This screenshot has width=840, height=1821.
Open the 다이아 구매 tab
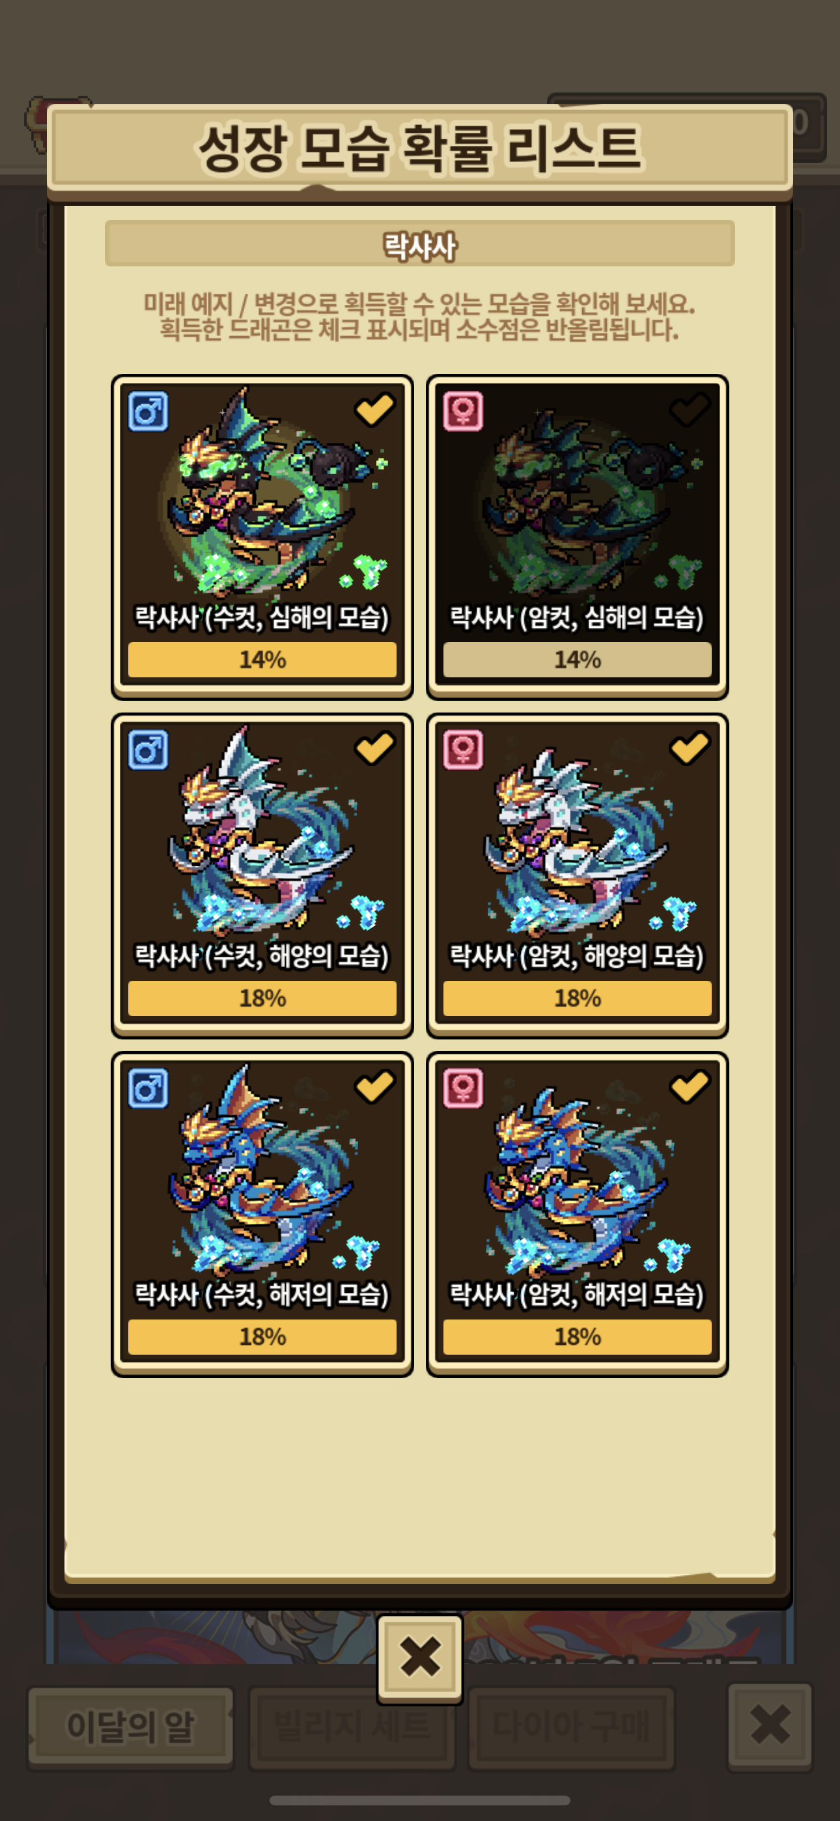click(571, 1727)
